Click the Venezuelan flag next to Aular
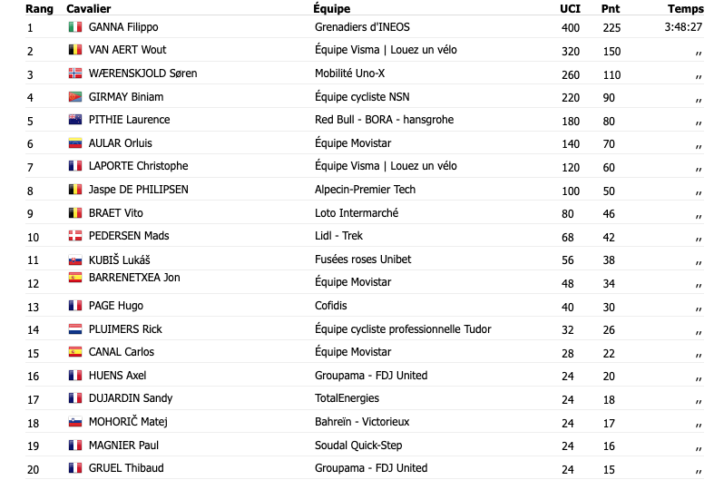 75,143
